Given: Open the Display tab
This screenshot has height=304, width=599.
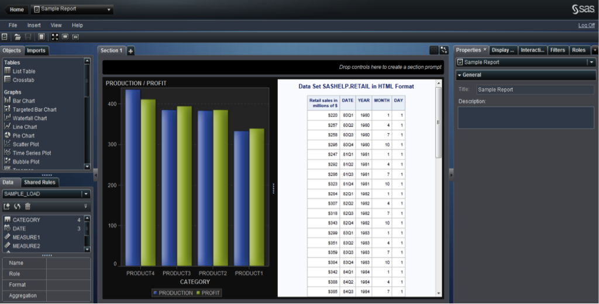Looking at the screenshot, I should point(503,50).
